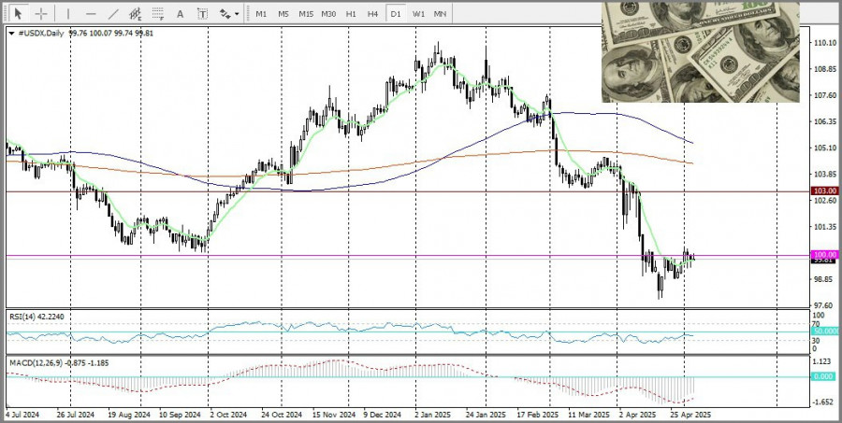
Task: Pick the Horizontal Line drawing tool
Action: tap(91, 14)
